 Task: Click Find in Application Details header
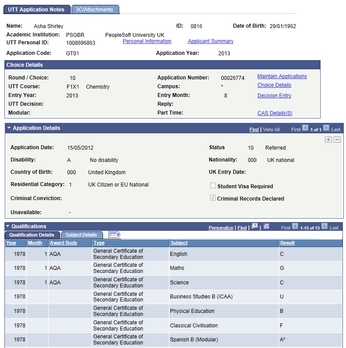254,129
